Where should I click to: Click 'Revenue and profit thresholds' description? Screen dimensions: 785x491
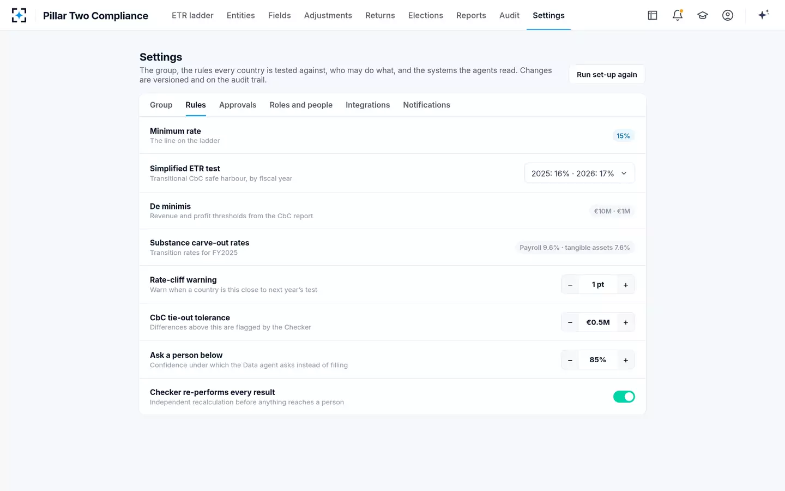coord(231,216)
